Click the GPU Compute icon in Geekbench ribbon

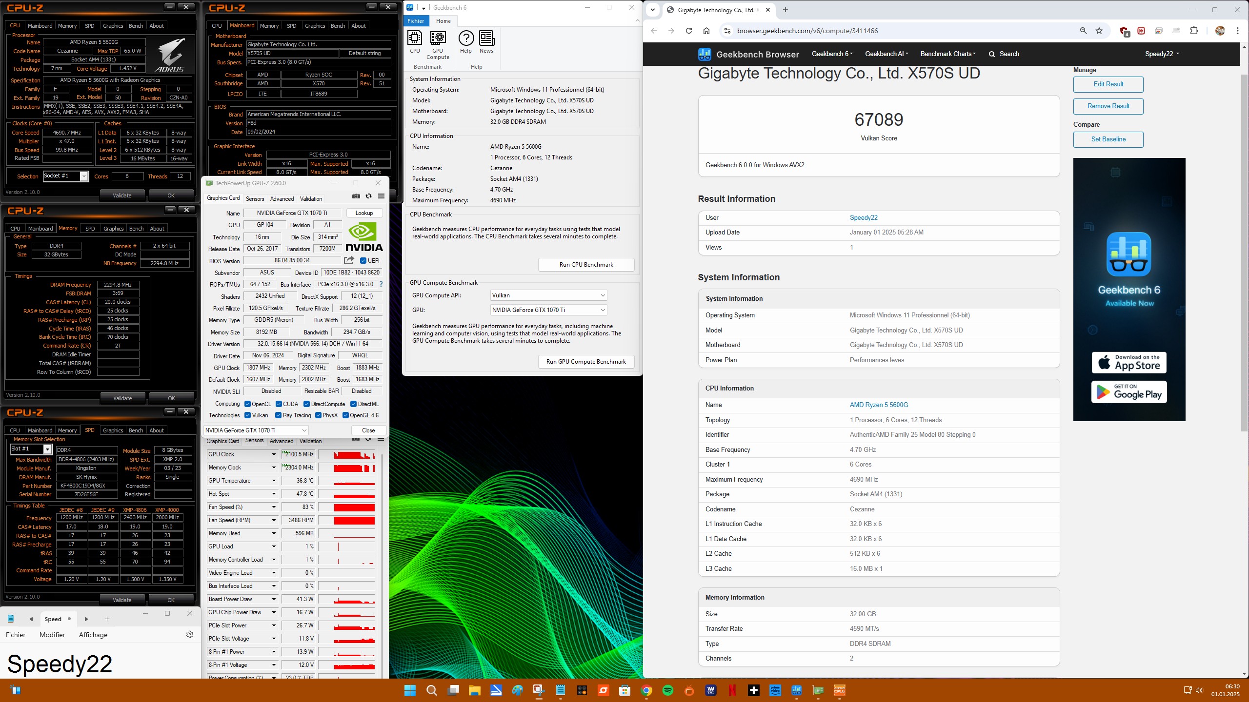pyautogui.click(x=438, y=45)
